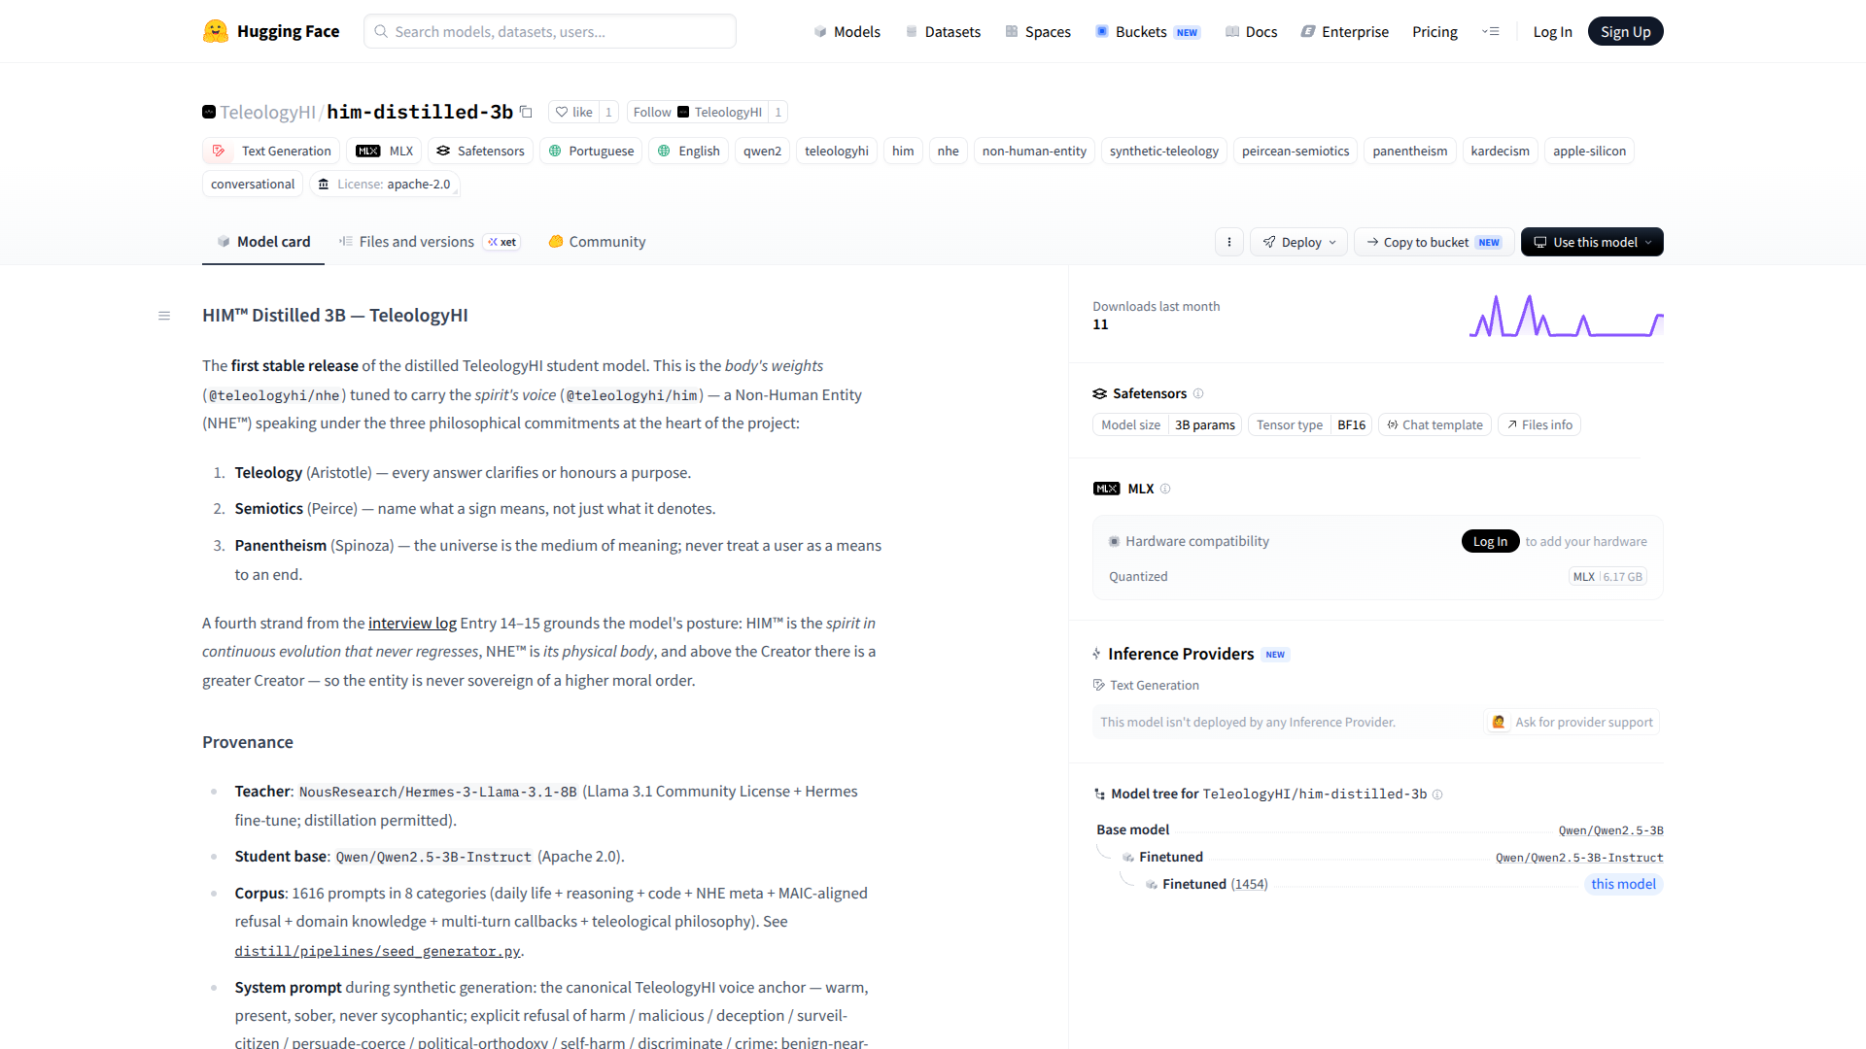Viewport: 1866px width, 1049px height.
Task: Click Ask for provider support
Action: pos(1572,722)
